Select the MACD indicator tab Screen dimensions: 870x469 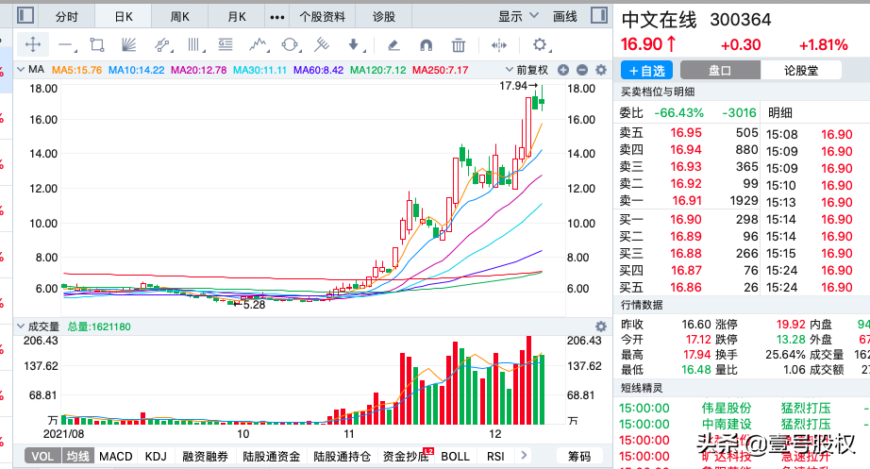point(115,456)
